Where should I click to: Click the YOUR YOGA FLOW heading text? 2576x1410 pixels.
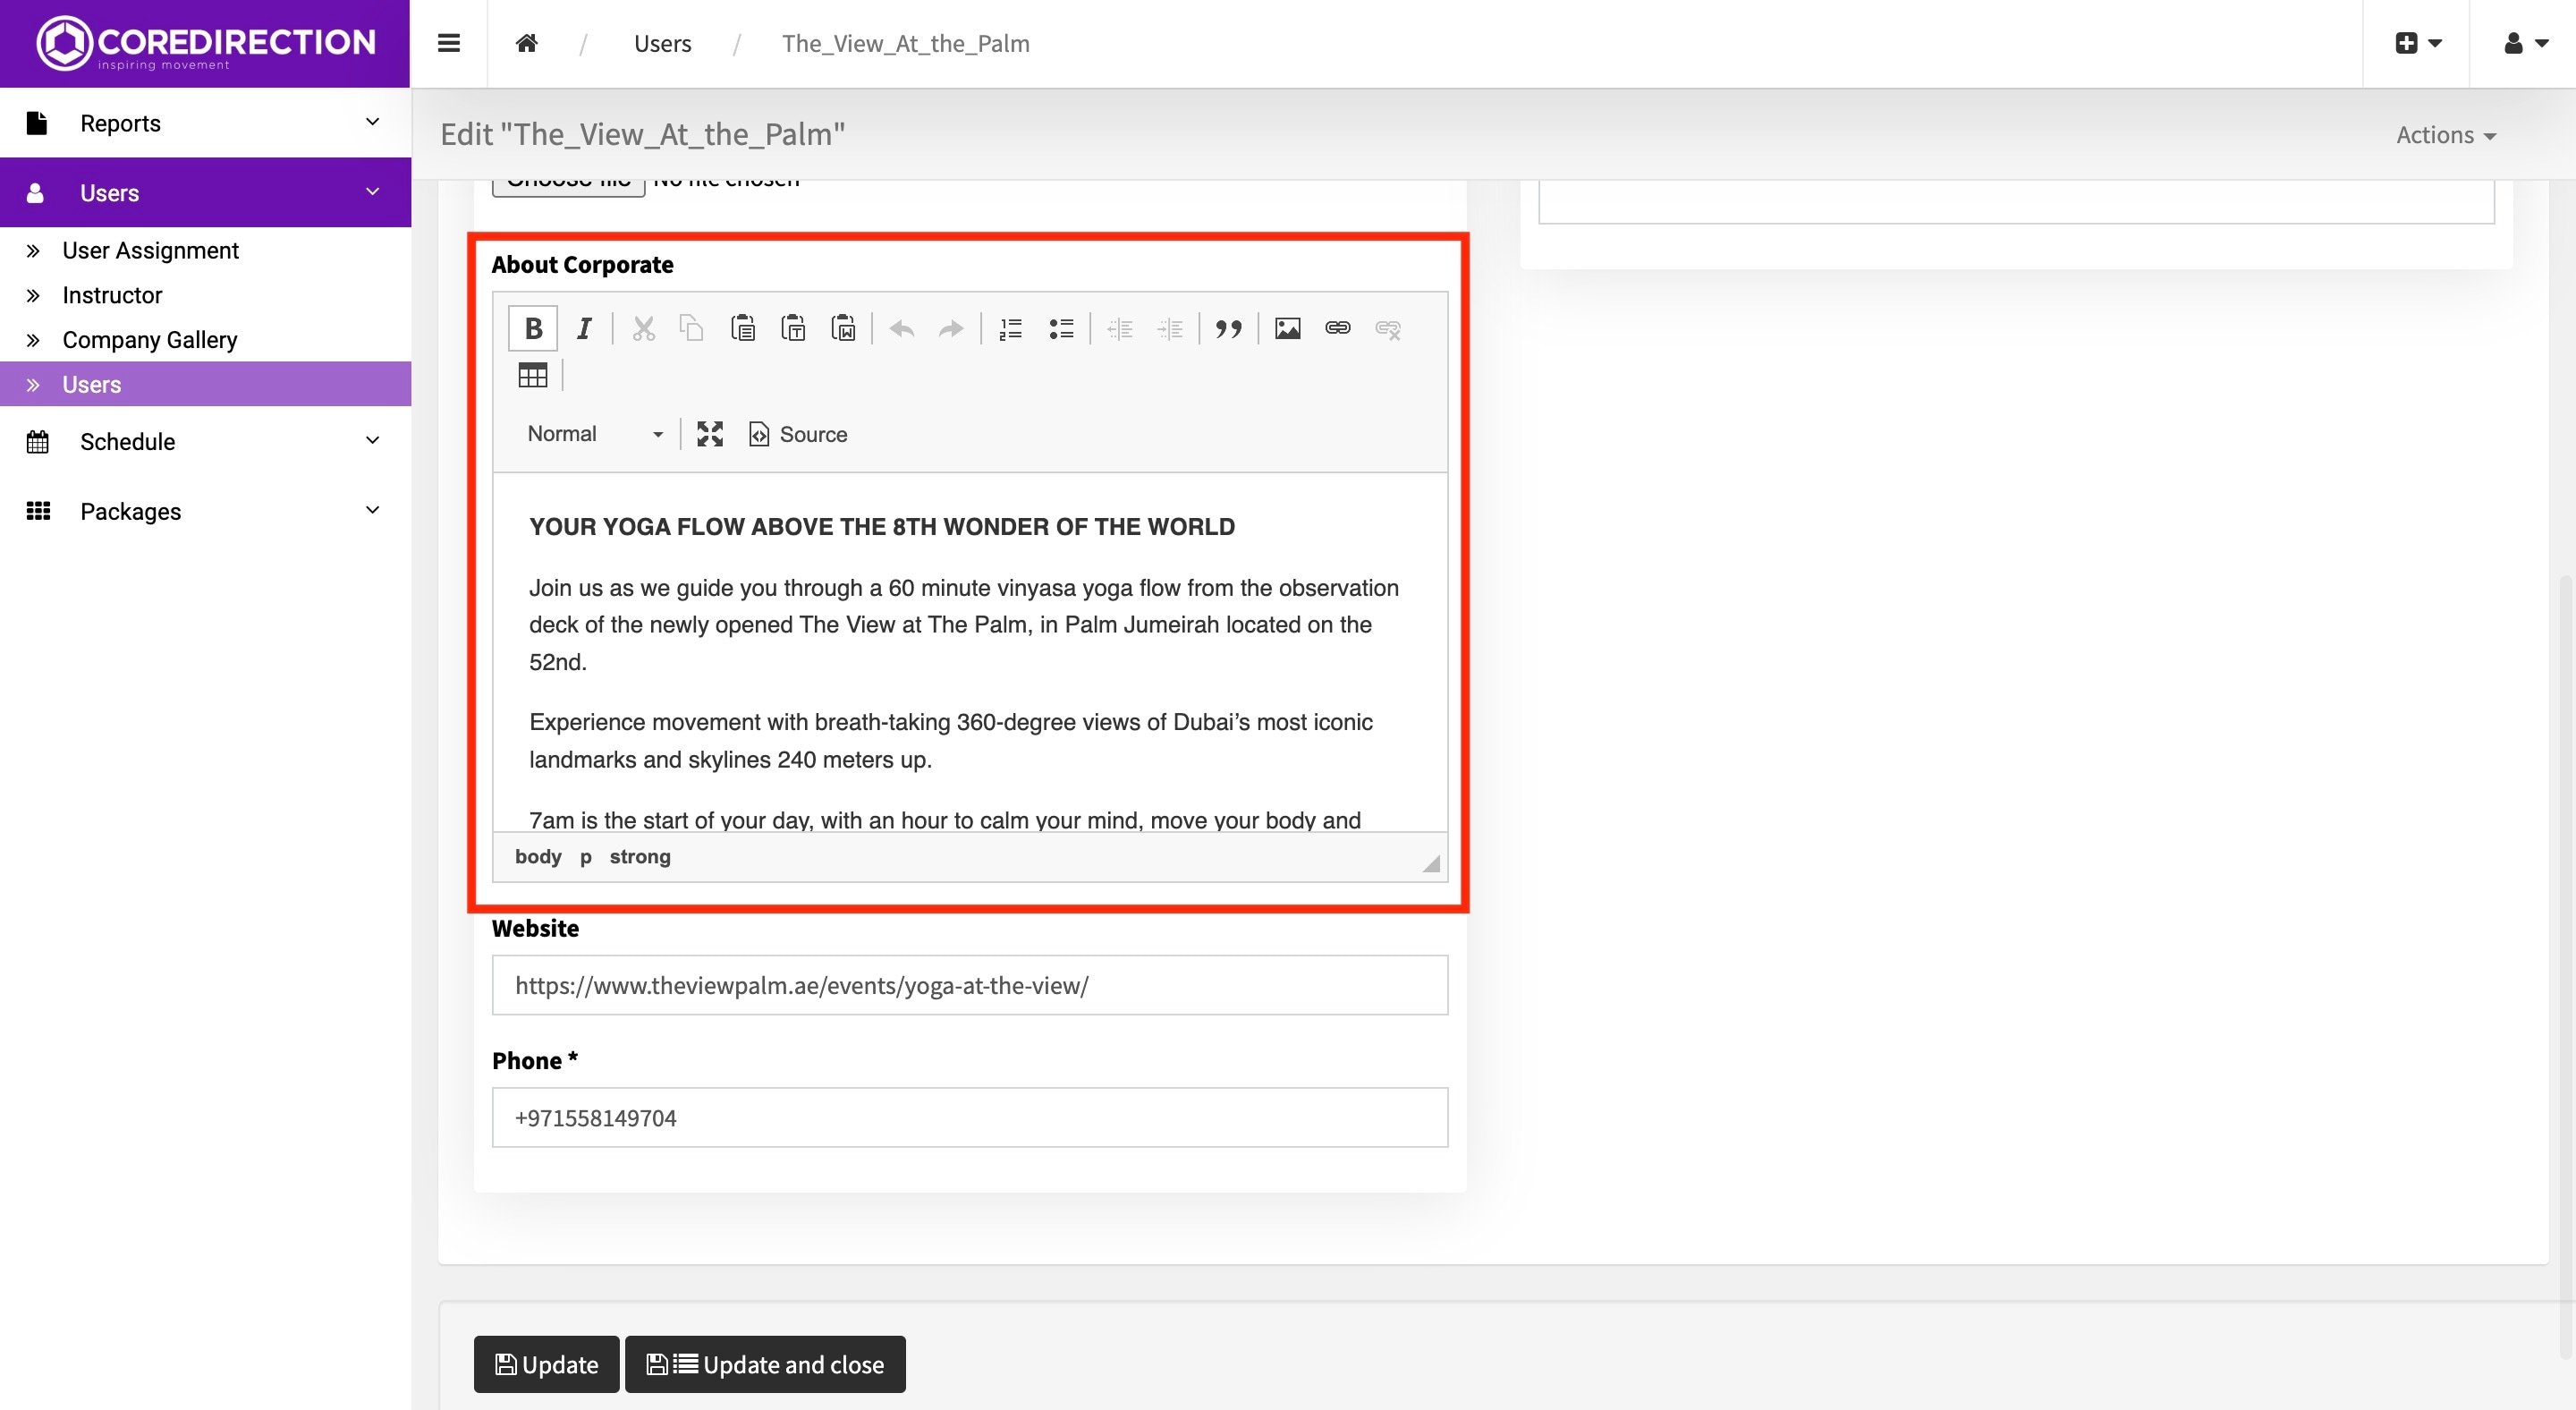(x=881, y=527)
